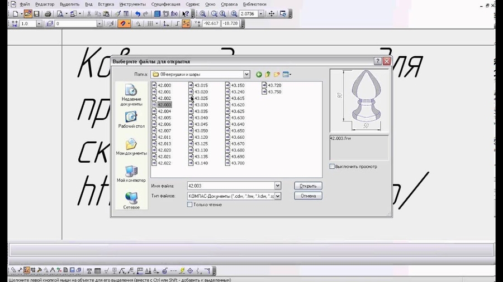
Task: Click the Save icon in the main toolbar
Action: point(36,13)
